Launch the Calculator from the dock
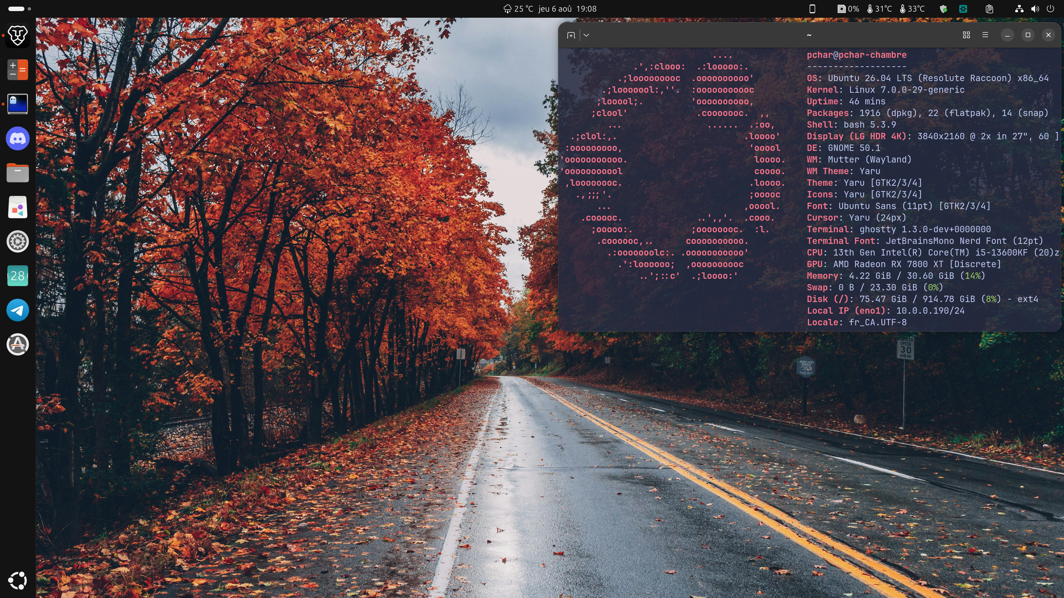This screenshot has width=1064, height=598. (x=18, y=69)
